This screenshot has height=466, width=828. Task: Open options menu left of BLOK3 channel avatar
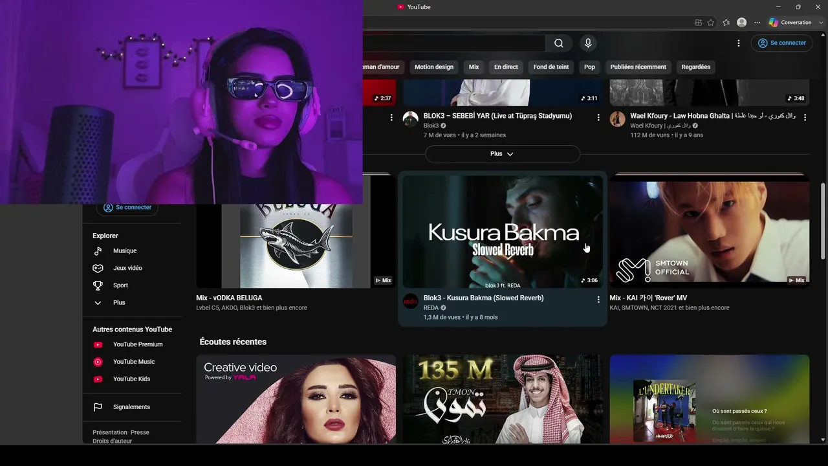tap(391, 117)
